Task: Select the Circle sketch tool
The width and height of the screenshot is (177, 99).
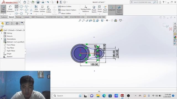Action: 22,7
